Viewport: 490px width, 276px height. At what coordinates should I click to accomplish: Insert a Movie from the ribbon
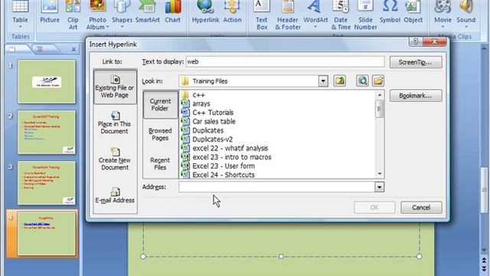click(x=443, y=15)
